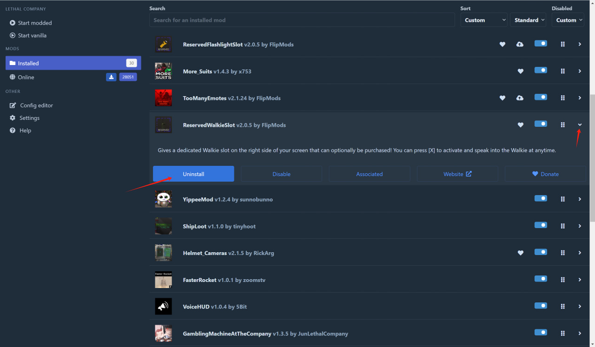Click the drag handle icon on More_Suits row
Viewport: 595px width, 347px height.
tap(562, 71)
